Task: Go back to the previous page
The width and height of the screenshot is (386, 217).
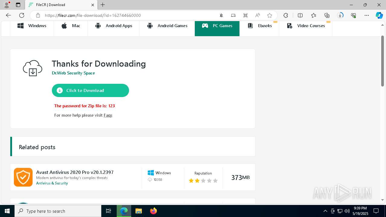Action: (x=8, y=15)
